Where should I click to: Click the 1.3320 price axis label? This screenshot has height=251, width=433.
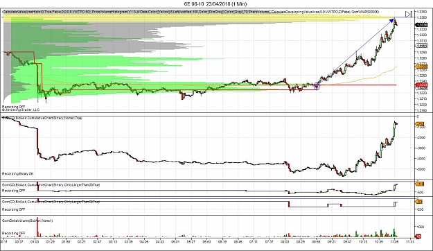[x=421, y=35]
